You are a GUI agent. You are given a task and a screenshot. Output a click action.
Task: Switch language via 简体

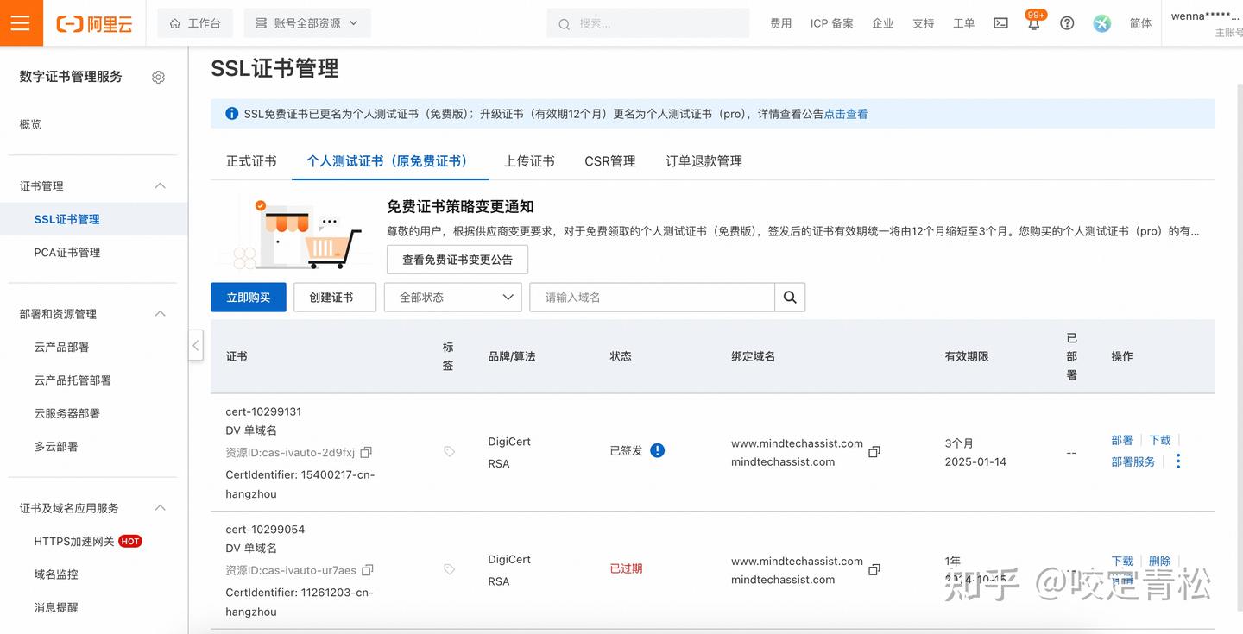pos(1140,23)
